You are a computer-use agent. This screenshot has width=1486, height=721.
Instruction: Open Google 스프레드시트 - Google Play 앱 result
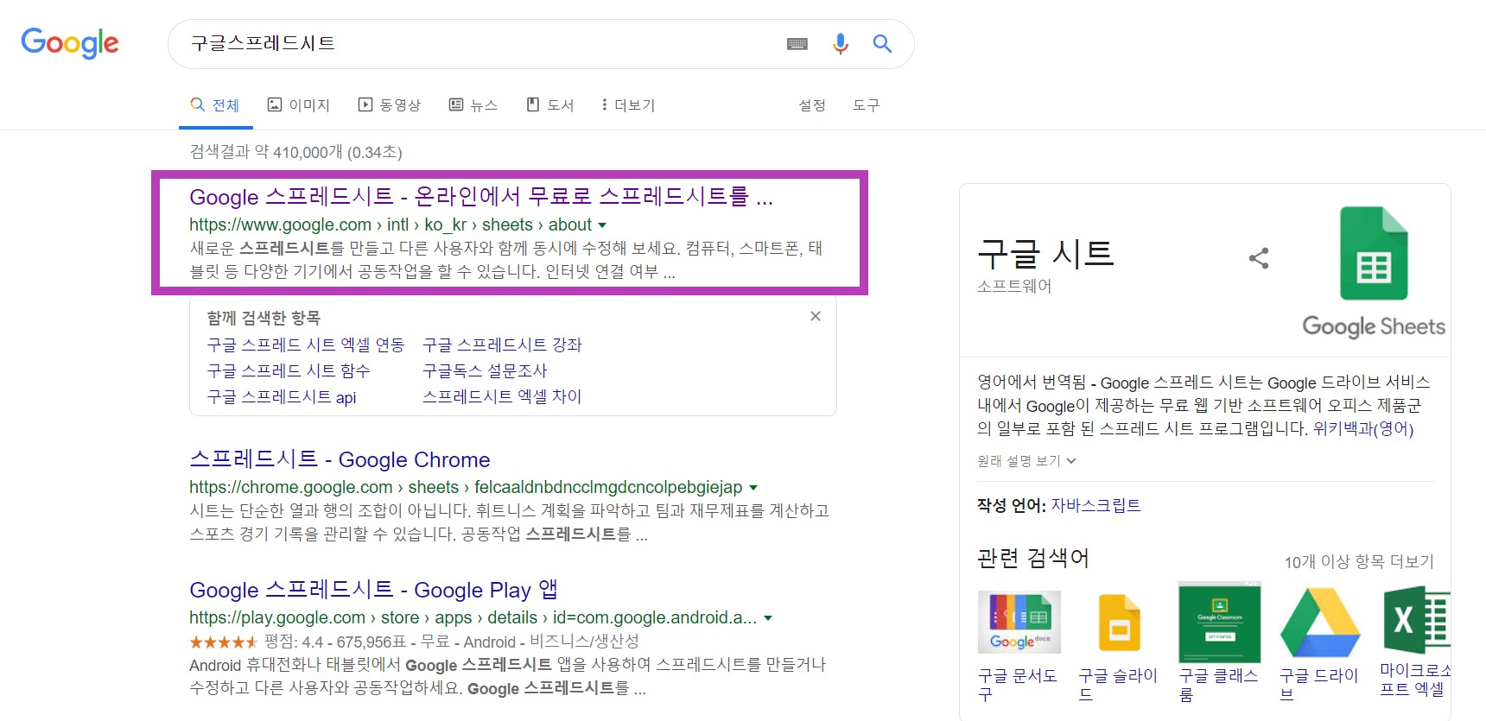coord(373,590)
